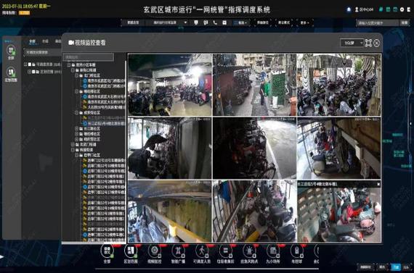Switch to the second tab beside 全部 in the left panel
This screenshot has width=414, height=273.
(46, 41)
